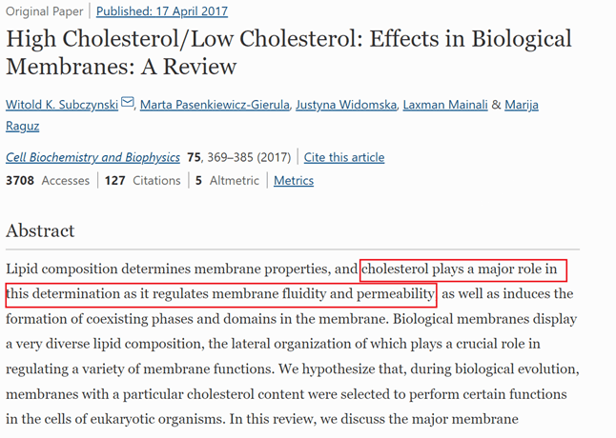Click the 3708 Accesses count
Viewport: 616px width, 438px height.
pos(48,181)
